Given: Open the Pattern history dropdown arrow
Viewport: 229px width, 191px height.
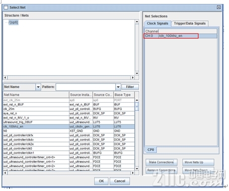Looking at the screenshot, I should click(118, 87).
